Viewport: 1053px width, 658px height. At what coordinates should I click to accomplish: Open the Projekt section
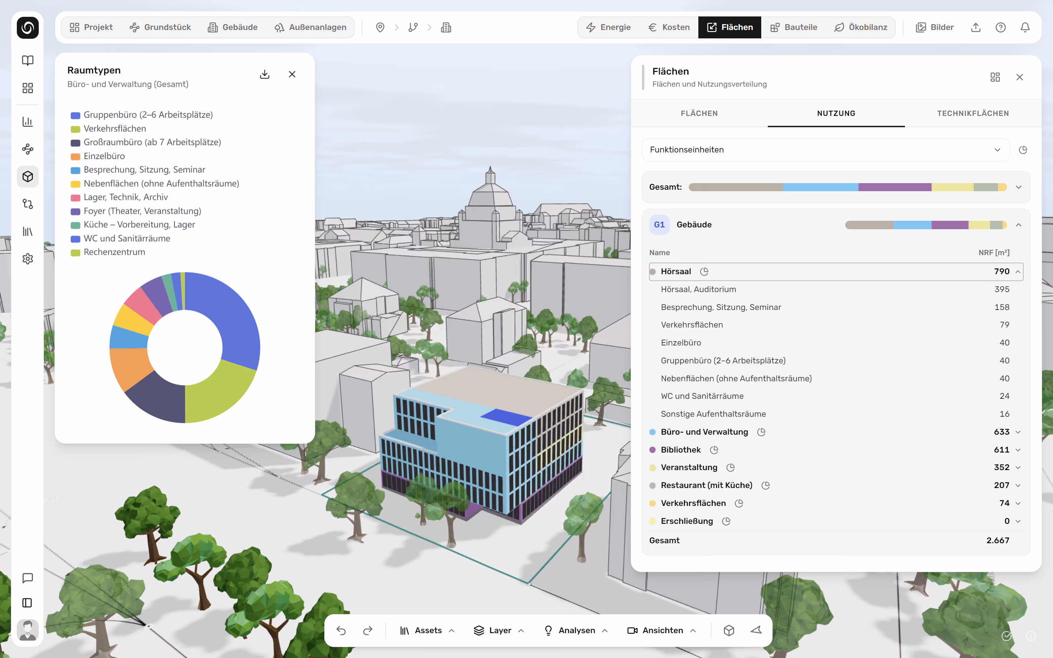tap(91, 27)
